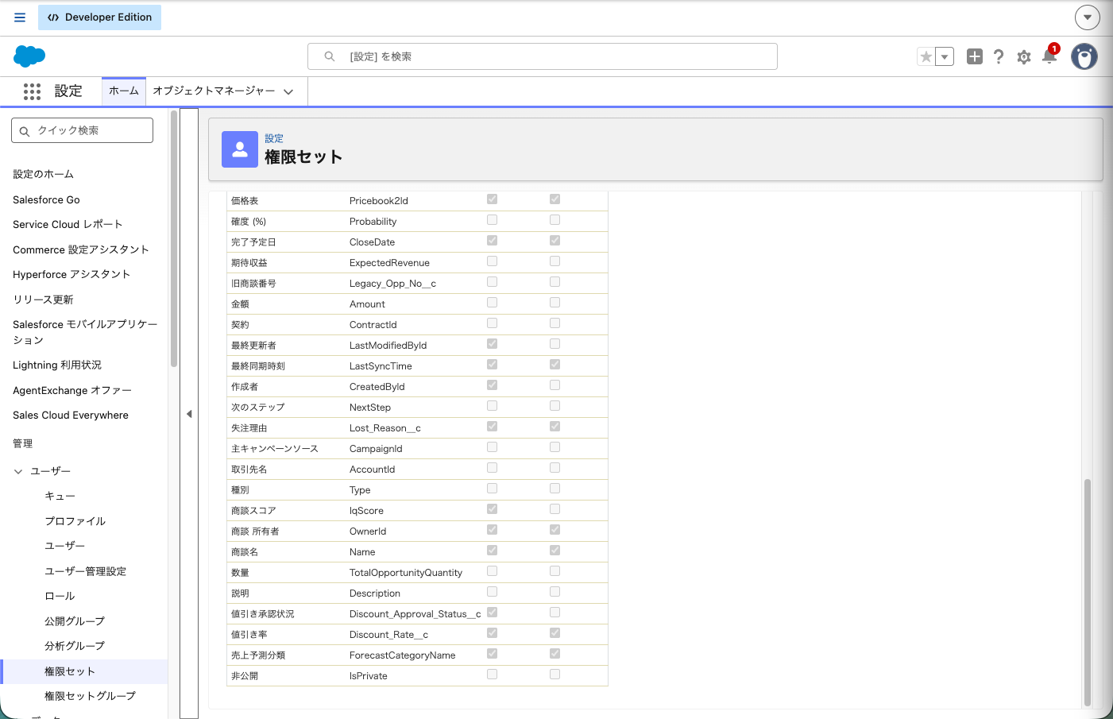
Task: Collapse the ユーザー section in sidebar
Action: coord(18,471)
